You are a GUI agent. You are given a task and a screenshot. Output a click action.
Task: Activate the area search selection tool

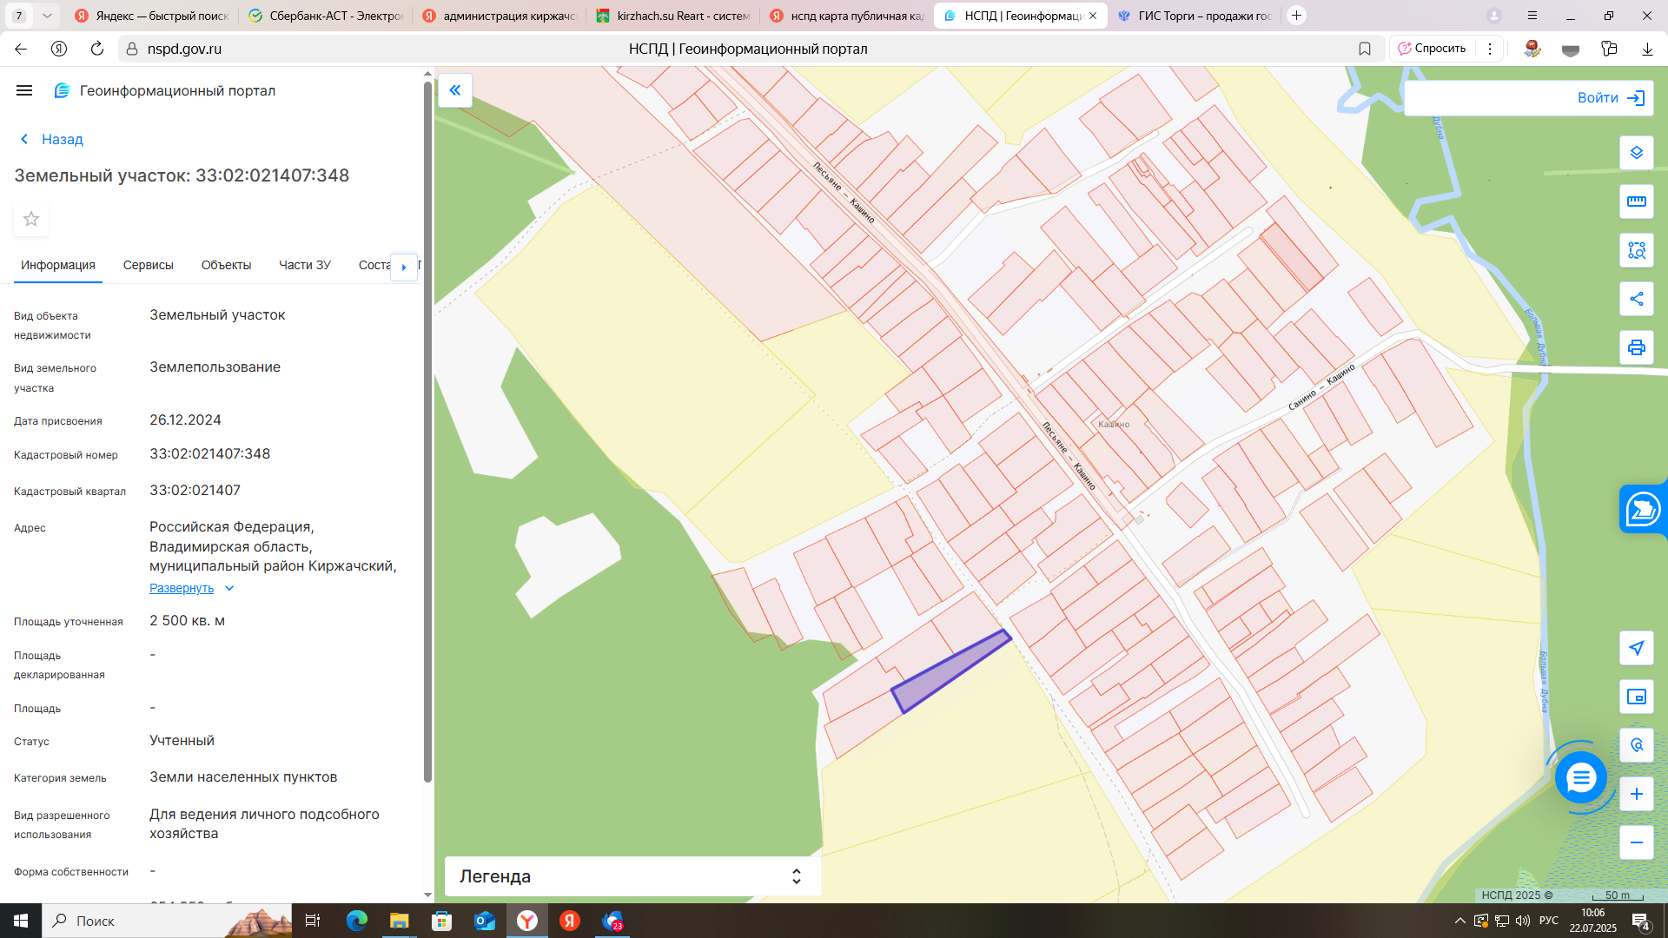(x=1636, y=250)
